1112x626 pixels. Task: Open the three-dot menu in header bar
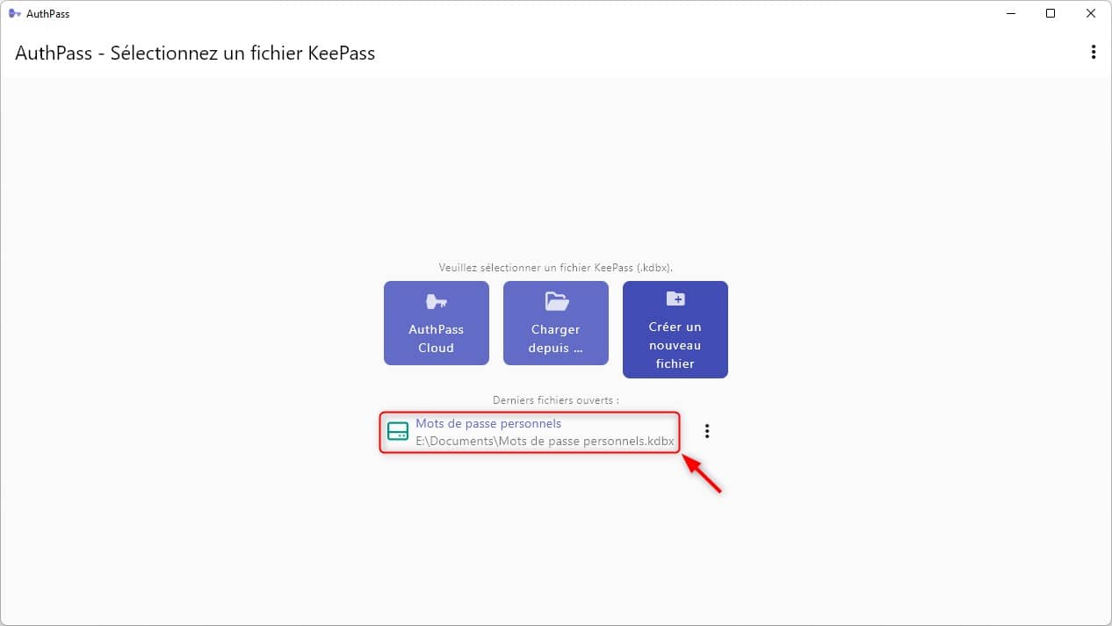tap(1093, 52)
